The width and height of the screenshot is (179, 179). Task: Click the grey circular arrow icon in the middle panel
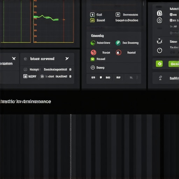[93, 67]
